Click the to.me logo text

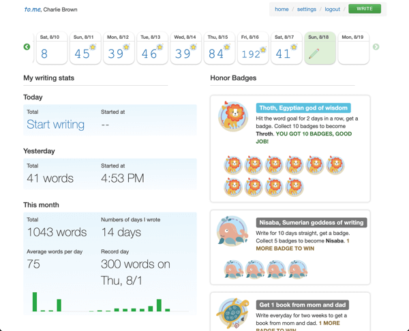[x=32, y=10]
